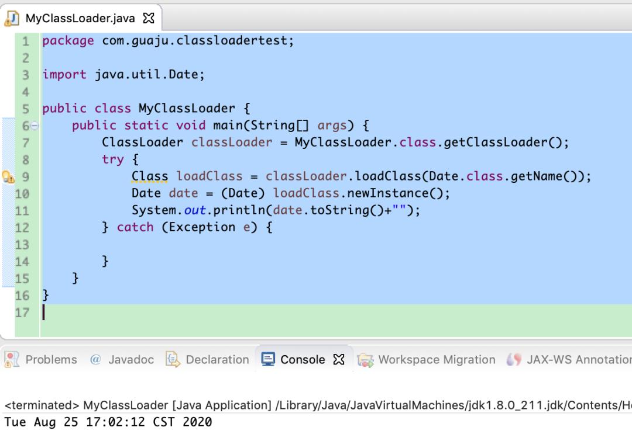Select the Console tab

pyautogui.click(x=303, y=359)
